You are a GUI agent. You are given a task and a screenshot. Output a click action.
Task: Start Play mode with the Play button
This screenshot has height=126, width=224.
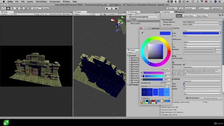[107, 8]
